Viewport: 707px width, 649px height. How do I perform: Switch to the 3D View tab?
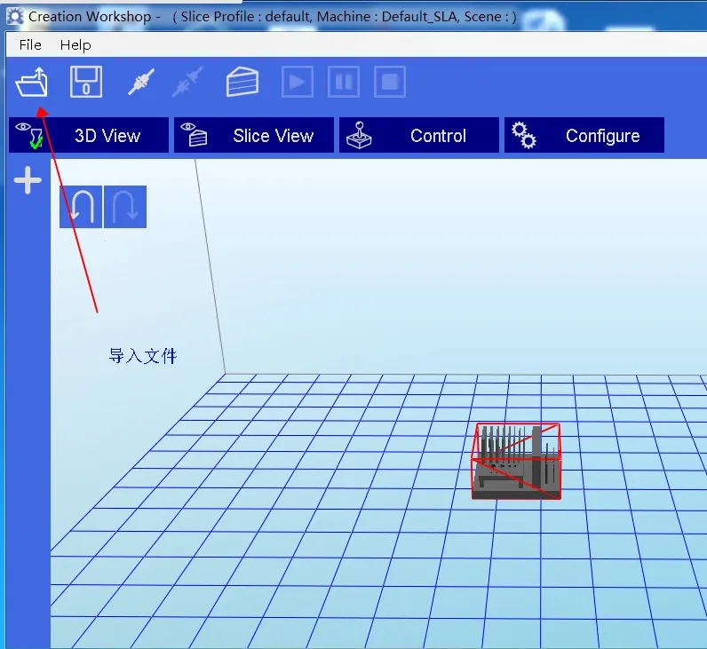point(89,135)
